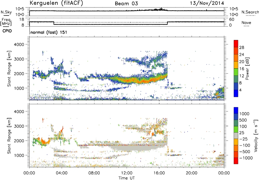This screenshot has height=180, width=259.
Task: Pick the bright blue top segment of the velocity bar
Action: click(x=236, y=110)
